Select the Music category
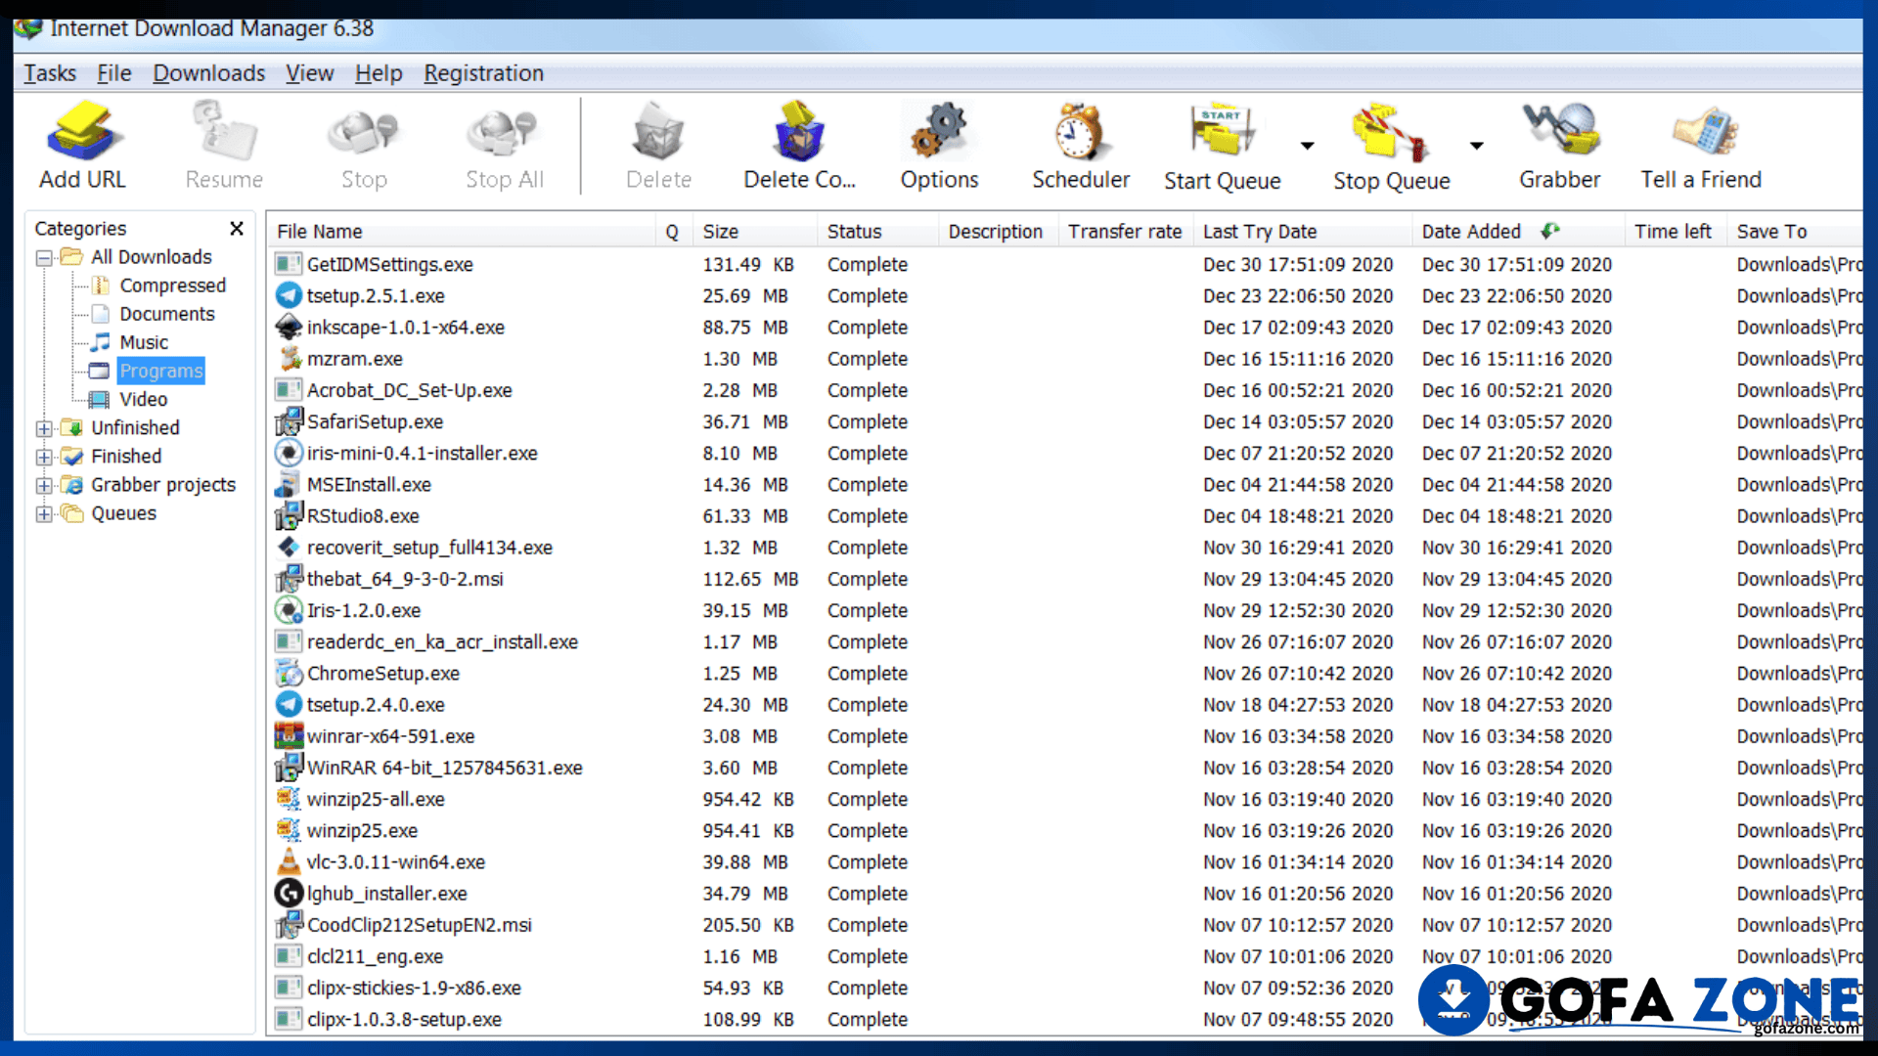The width and height of the screenshot is (1878, 1056). pyautogui.click(x=144, y=342)
